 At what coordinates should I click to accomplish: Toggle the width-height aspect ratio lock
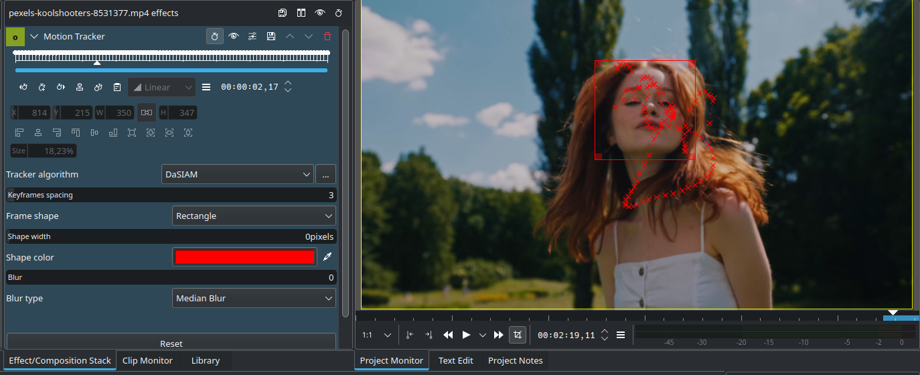tap(147, 112)
